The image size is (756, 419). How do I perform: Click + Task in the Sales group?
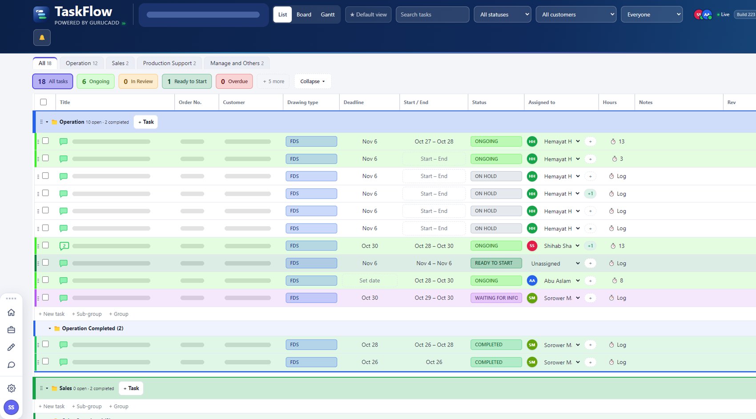(x=131, y=388)
